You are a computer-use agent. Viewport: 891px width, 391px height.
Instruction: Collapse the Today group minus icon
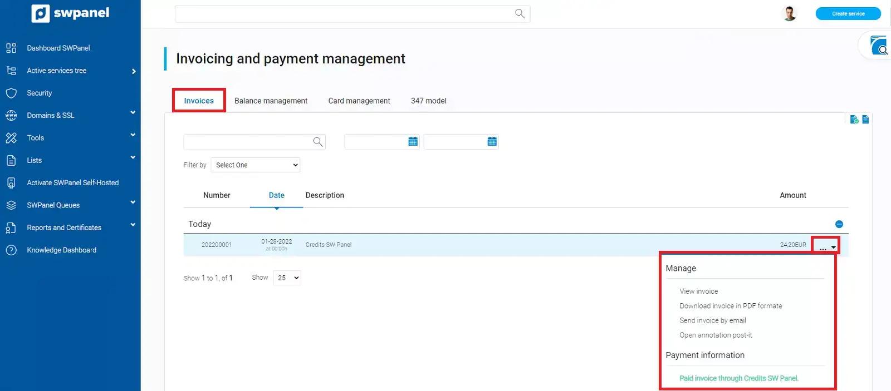(x=839, y=224)
